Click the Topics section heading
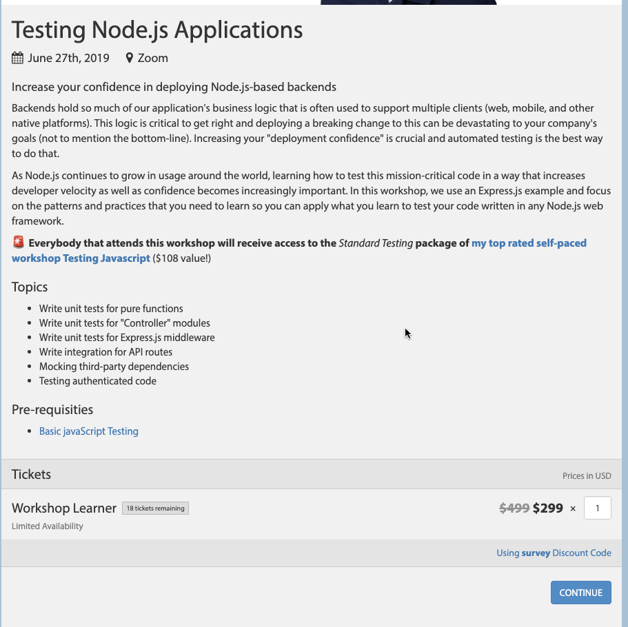Screen dimensions: 628x627 pyautogui.click(x=30, y=287)
